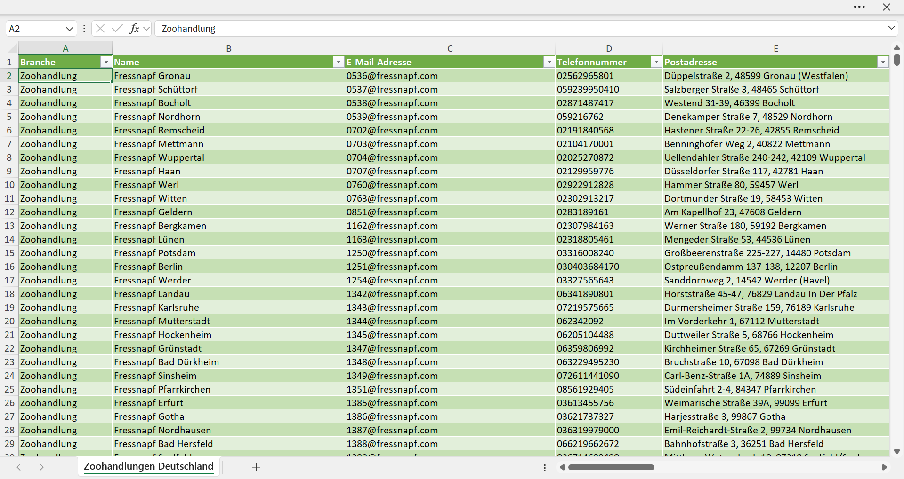Select cell Fressnapf Nordhausen
Viewport: 904px width, 479px height.
coord(229,430)
